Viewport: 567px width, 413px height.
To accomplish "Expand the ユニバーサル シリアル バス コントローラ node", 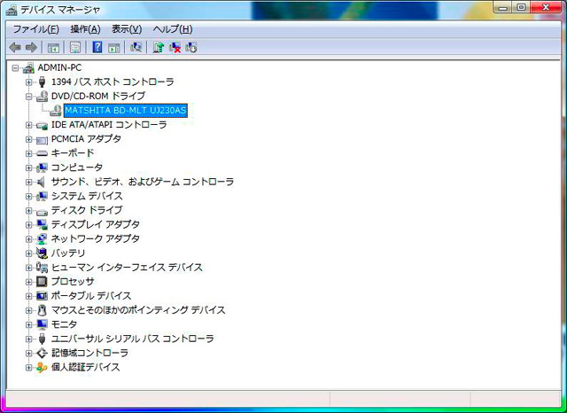I will 28,339.
